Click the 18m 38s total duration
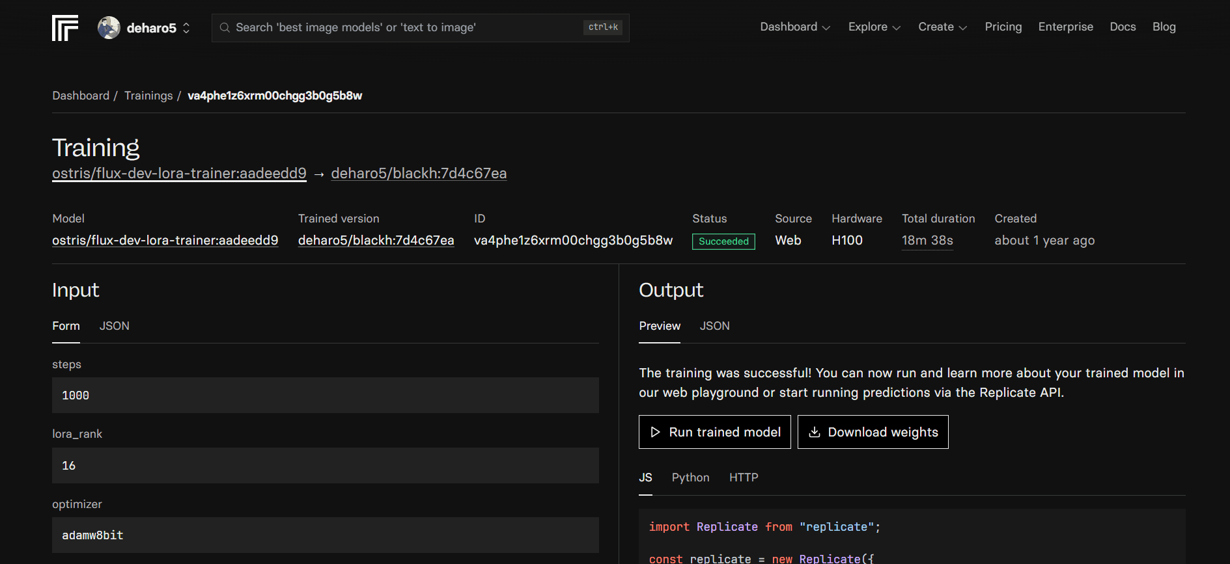Screen dimensions: 1230x564 pyautogui.click(x=927, y=241)
